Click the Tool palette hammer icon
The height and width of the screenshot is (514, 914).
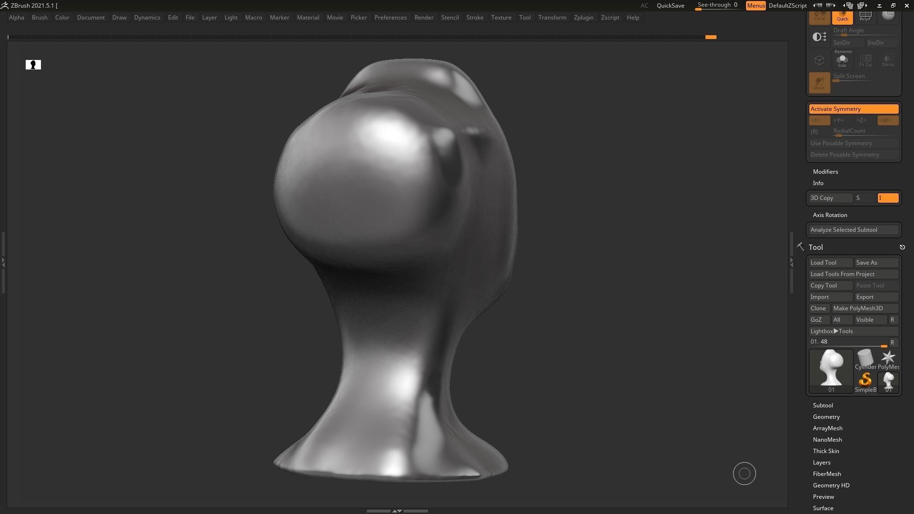800,247
